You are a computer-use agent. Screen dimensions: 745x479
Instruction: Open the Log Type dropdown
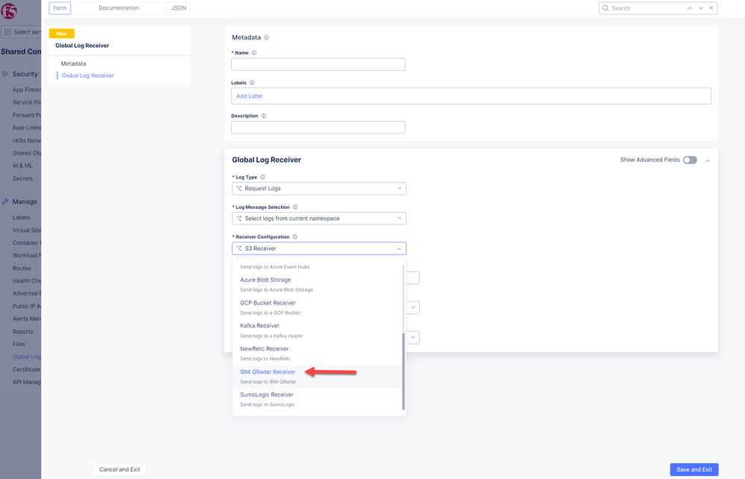(318, 189)
